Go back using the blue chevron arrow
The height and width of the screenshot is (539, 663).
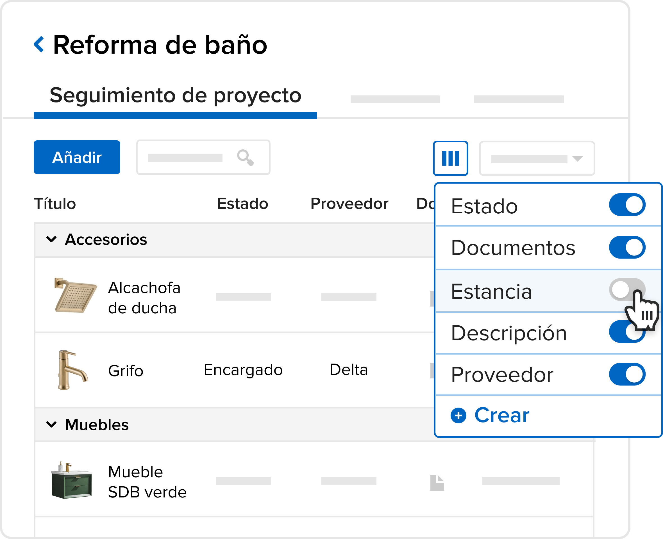39,44
